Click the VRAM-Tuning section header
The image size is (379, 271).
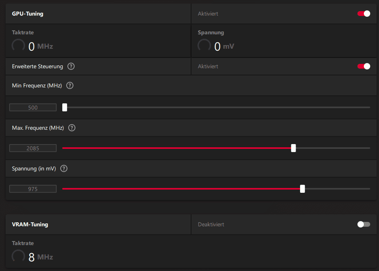(x=30, y=224)
